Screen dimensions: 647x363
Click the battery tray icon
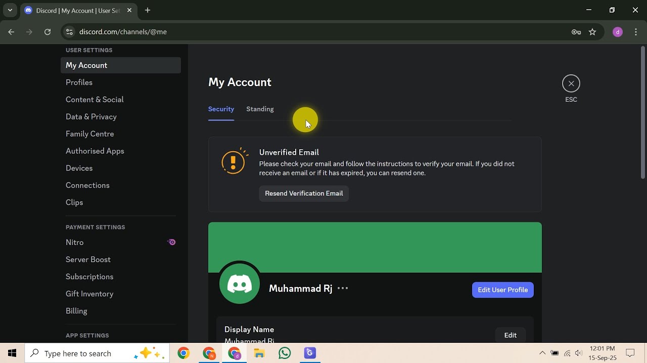click(554, 353)
